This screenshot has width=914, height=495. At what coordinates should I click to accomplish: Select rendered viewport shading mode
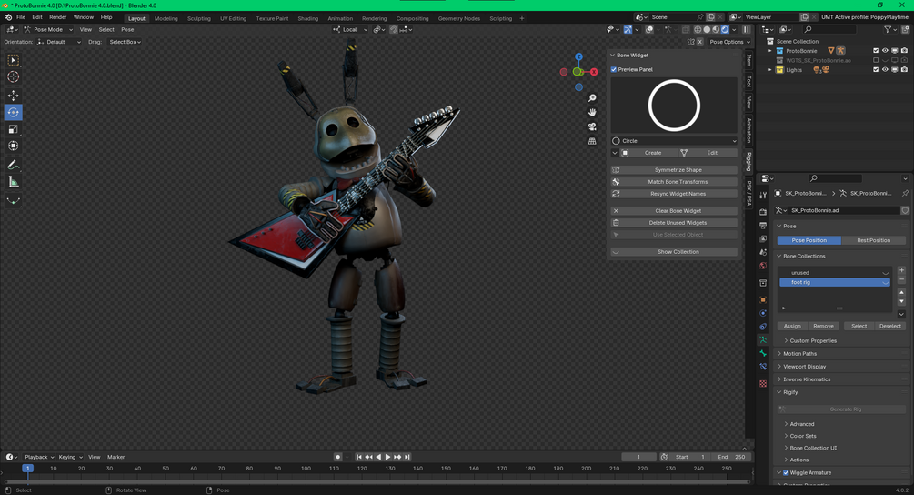[x=725, y=30]
